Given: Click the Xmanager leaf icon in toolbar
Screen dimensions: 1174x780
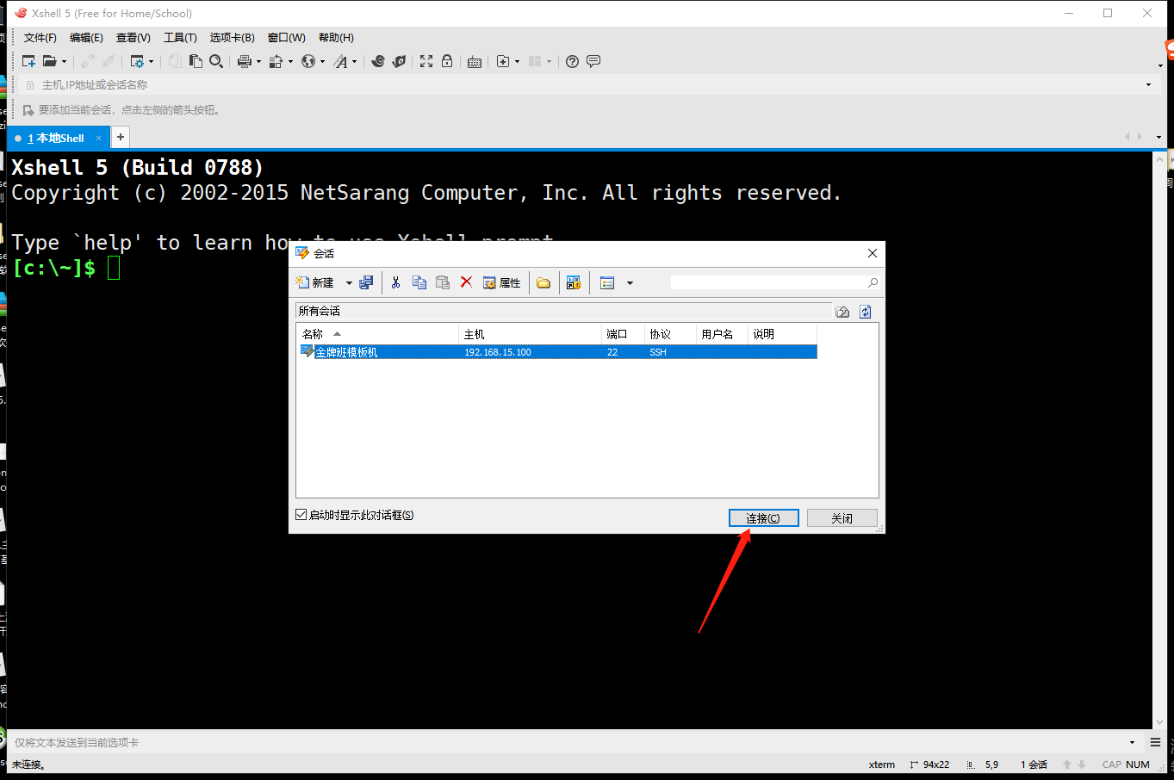Looking at the screenshot, I should click(399, 61).
